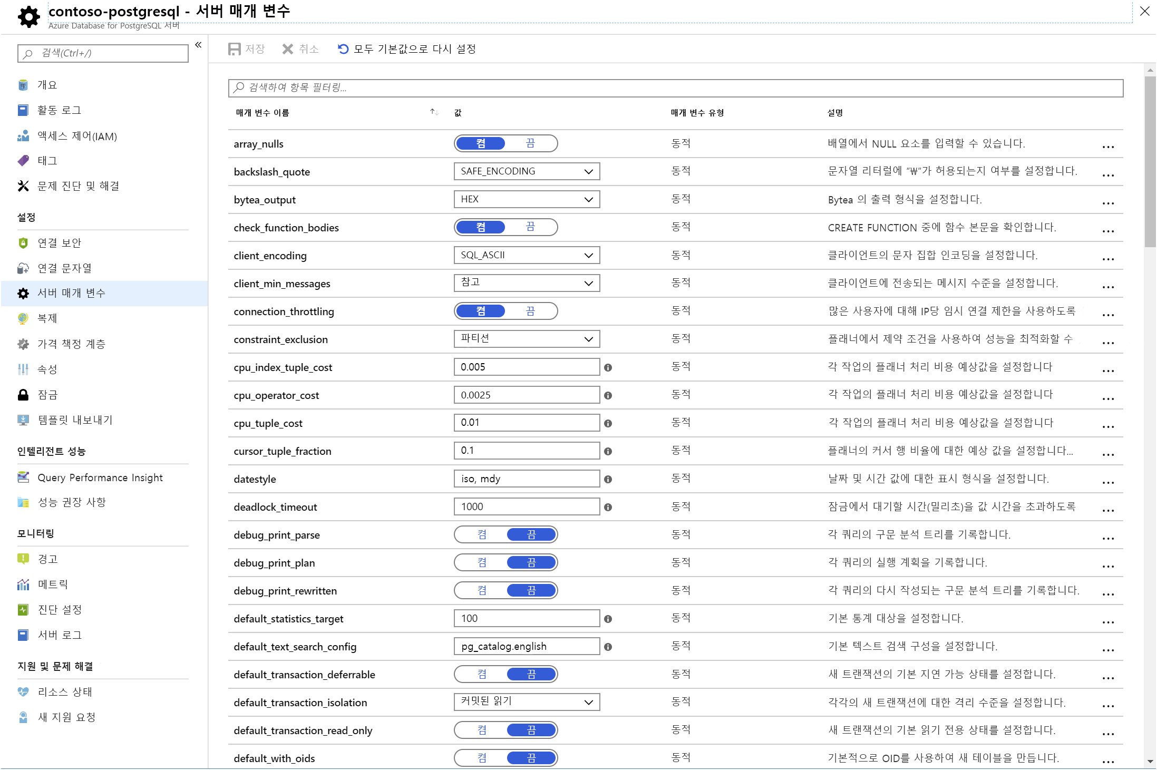Click info icon next to cpu_index_tuple_cost
The width and height of the screenshot is (1157, 770).
608,368
